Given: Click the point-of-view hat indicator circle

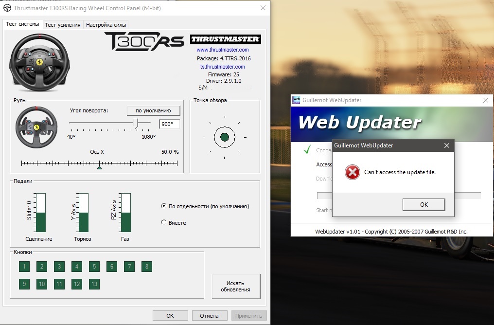Looking at the screenshot, I should click(x=225, y=137).
